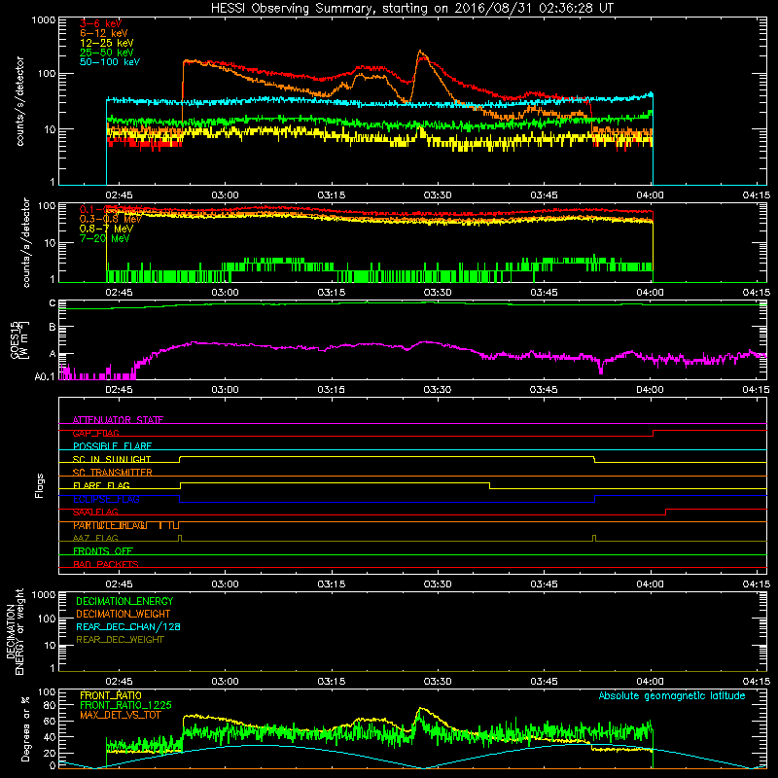
Task: Click the 80 tick on the Degrees axis
Action: point(50,705)
